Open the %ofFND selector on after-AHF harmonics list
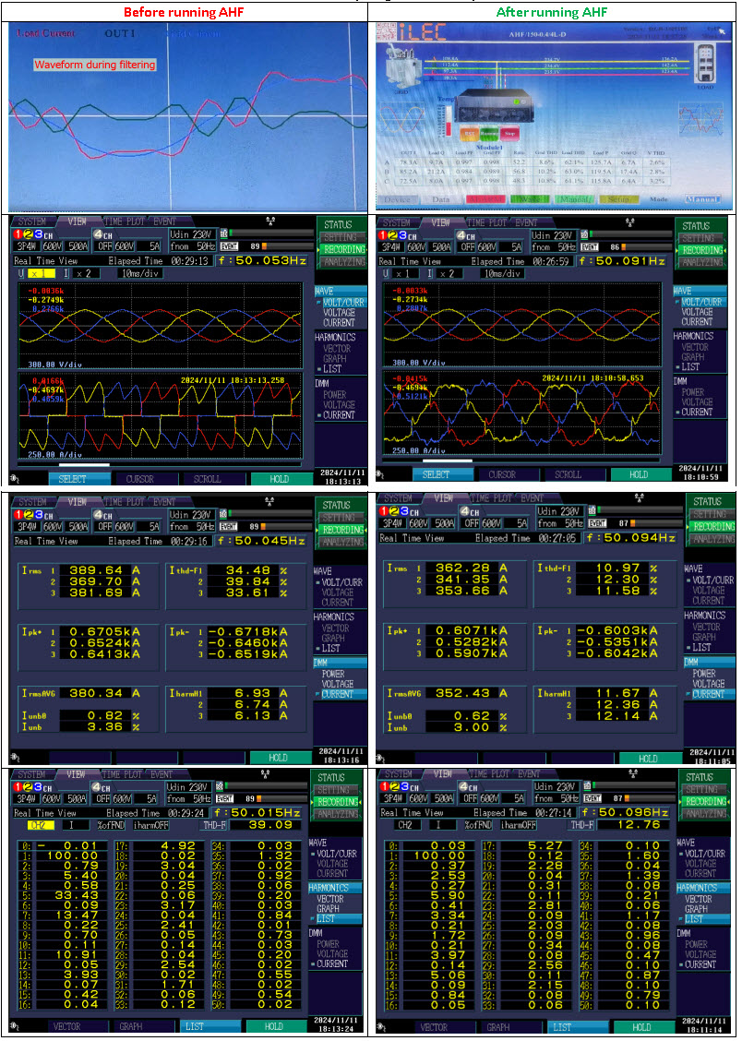This screenshot has height=1041, width=742. point(479,825)
